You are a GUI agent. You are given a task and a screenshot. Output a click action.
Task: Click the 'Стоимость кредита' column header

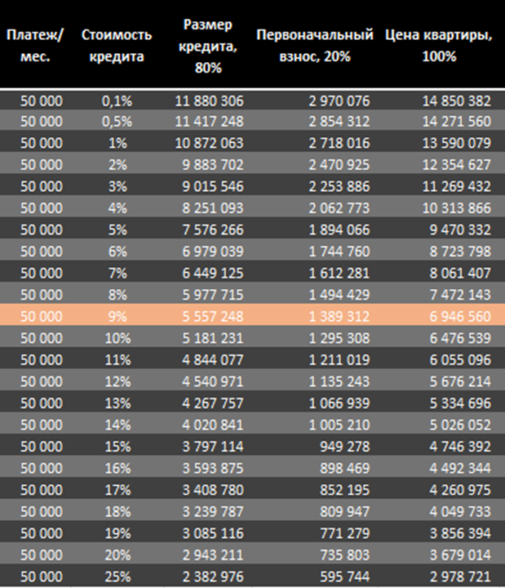(x=117, y=46)
